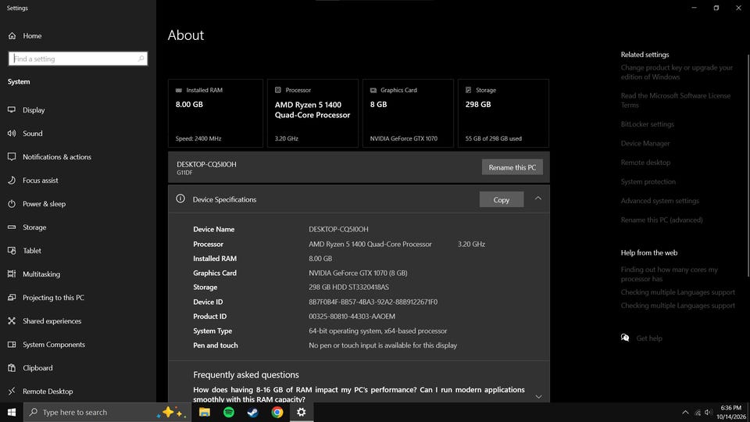Click the Processor card
Screen dimensions: 750x422
pos(312,113)
